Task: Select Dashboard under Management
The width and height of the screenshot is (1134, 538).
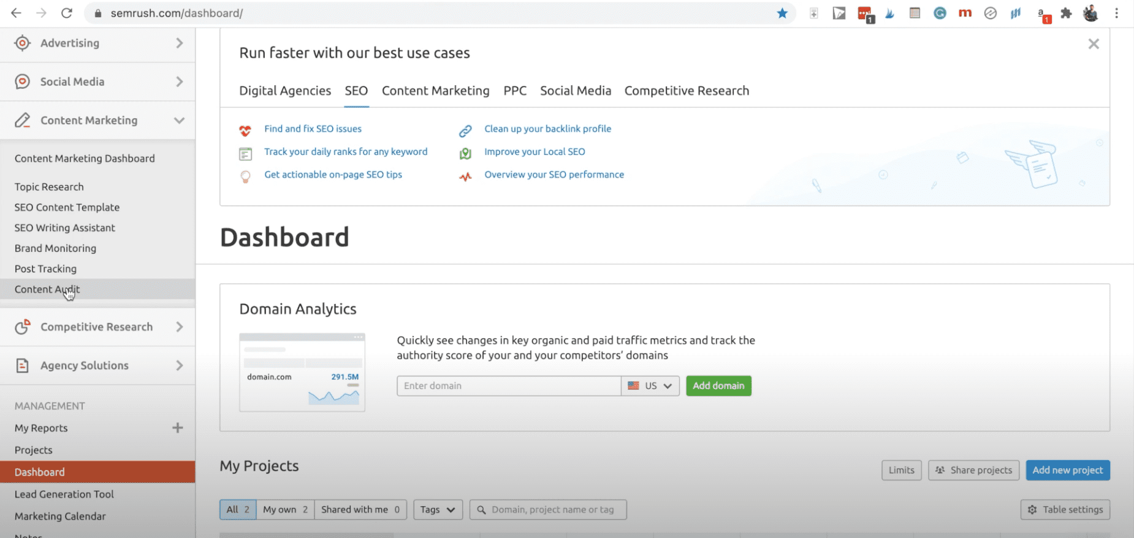Action: coord(97,472)
